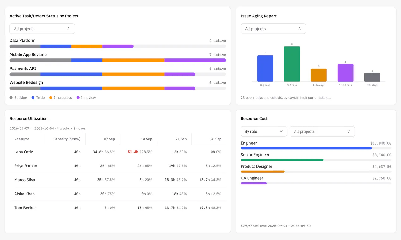The image size is (401, 240).
Task: Open the All projects dropdown in Active Task status
Action: [x=42, y=29]
